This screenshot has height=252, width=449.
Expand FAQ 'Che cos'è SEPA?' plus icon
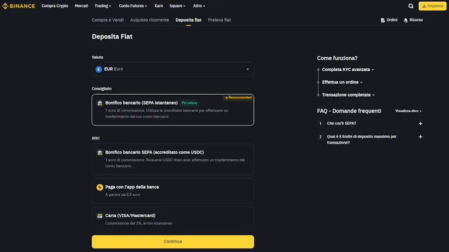421,124
